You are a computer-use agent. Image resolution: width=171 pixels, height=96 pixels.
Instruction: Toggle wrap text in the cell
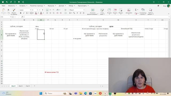coord(65,10)
